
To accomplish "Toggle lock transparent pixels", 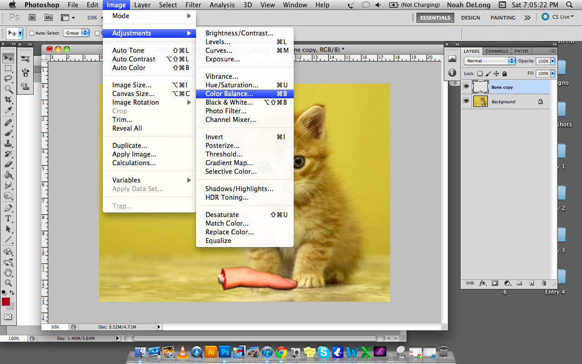I will point(480,74).
